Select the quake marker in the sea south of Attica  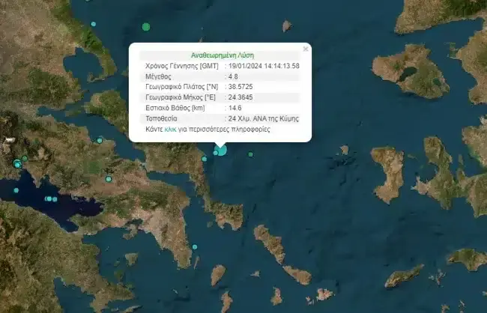(x=194, y=247)
